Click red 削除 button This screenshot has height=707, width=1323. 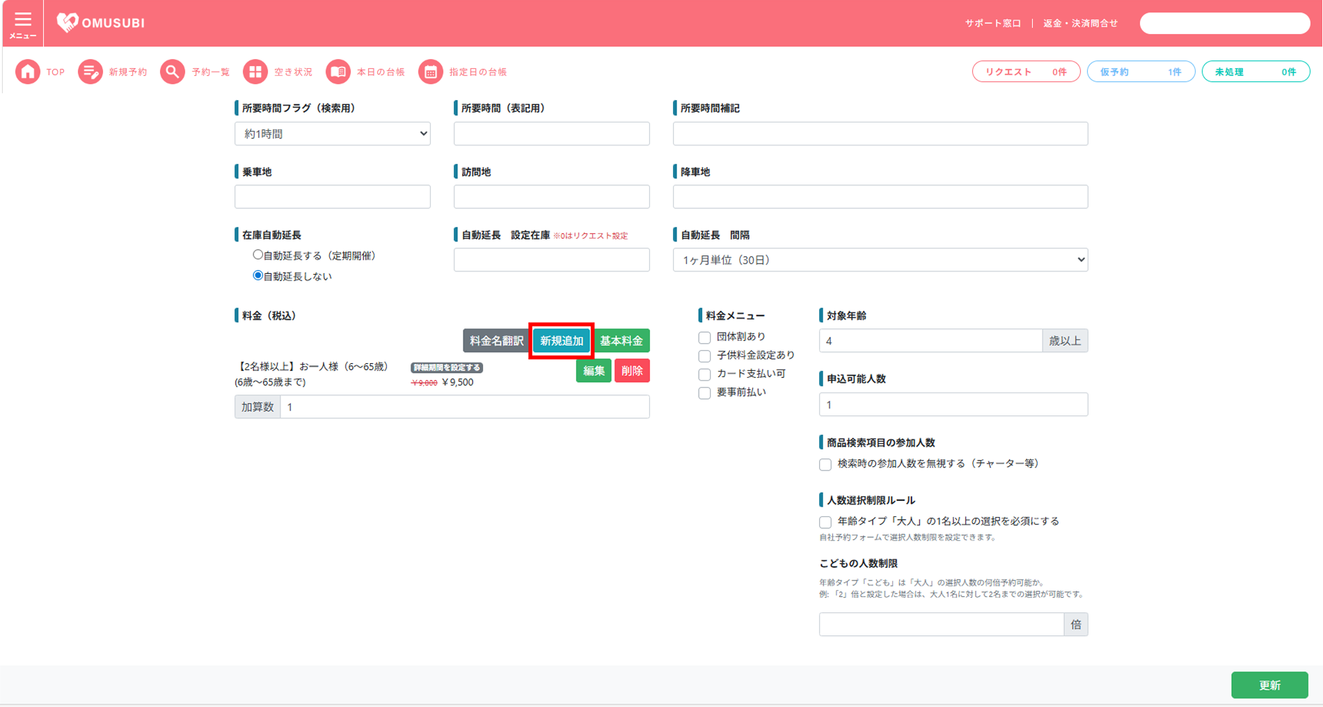tap(632, 371)
